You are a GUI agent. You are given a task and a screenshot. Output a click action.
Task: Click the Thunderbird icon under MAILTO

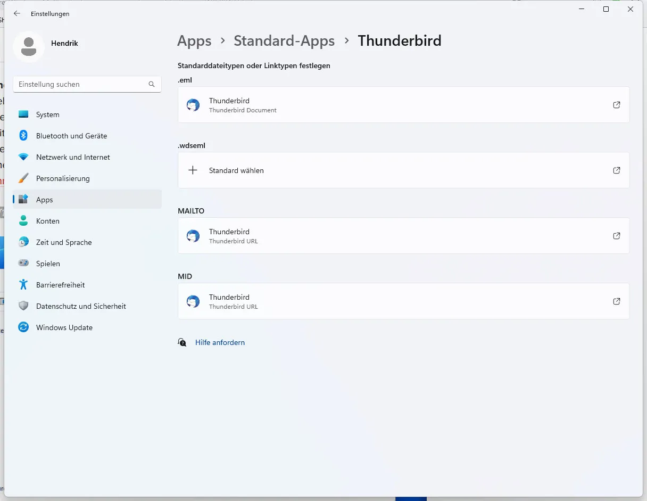coord(193,236)
